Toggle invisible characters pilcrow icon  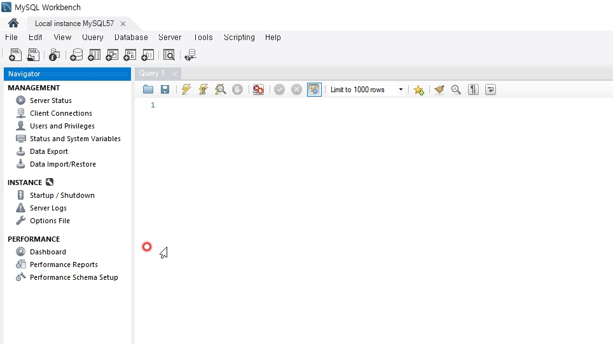[473, 90]
